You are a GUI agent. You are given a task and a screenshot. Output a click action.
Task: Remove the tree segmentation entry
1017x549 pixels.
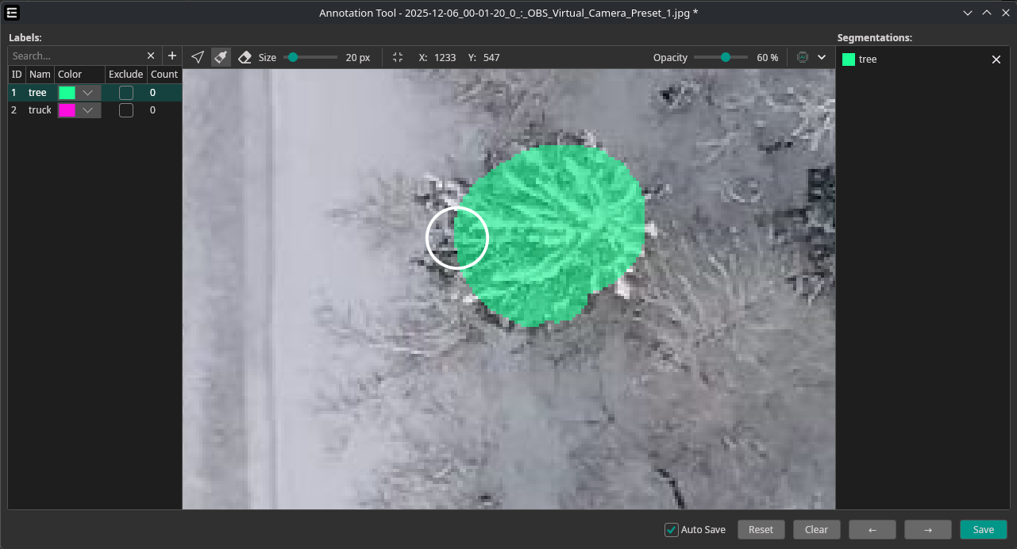click(996, 60)
